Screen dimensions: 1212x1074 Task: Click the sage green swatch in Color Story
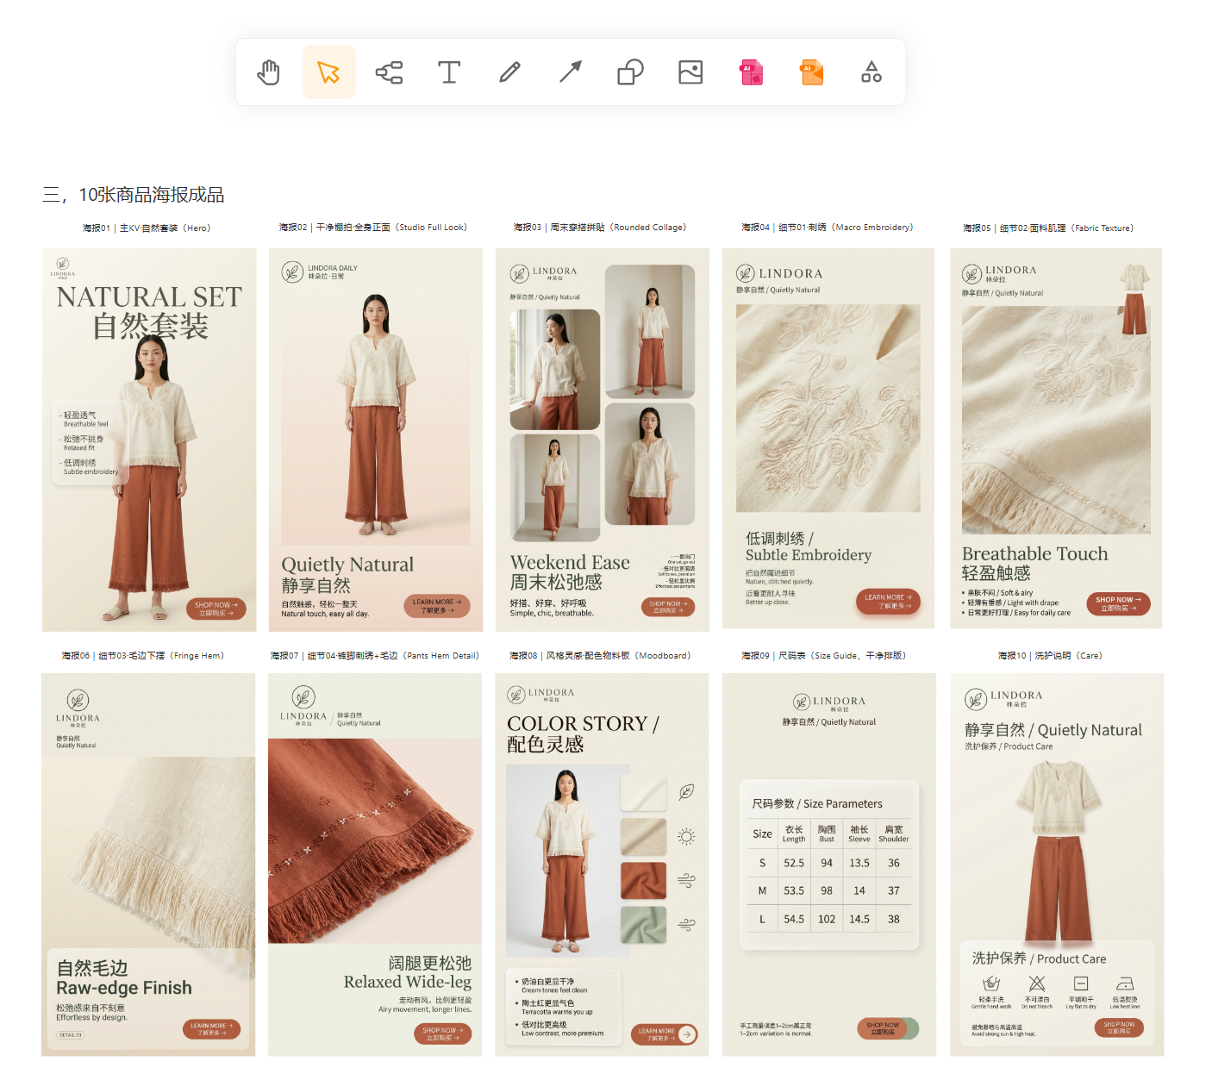(x=644, y=924)
